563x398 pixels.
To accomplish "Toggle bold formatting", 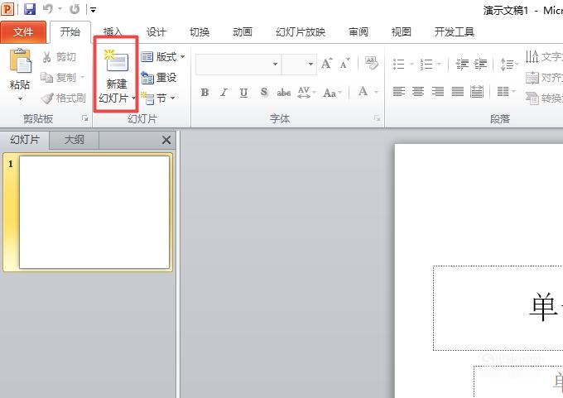I will pos(205,93).
